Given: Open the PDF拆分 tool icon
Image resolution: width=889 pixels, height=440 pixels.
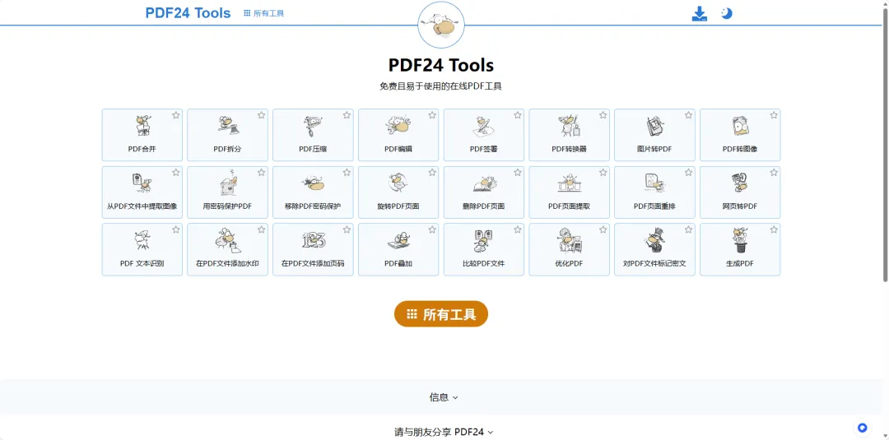Looking at the screenshot, I should coord(227,126).
